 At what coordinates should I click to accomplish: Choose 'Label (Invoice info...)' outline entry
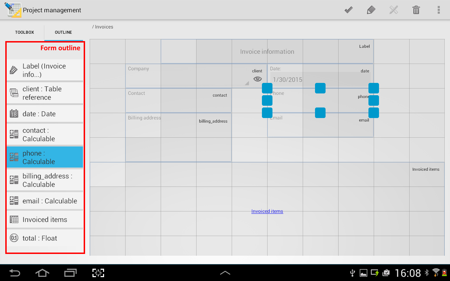(x=45, y=70)
